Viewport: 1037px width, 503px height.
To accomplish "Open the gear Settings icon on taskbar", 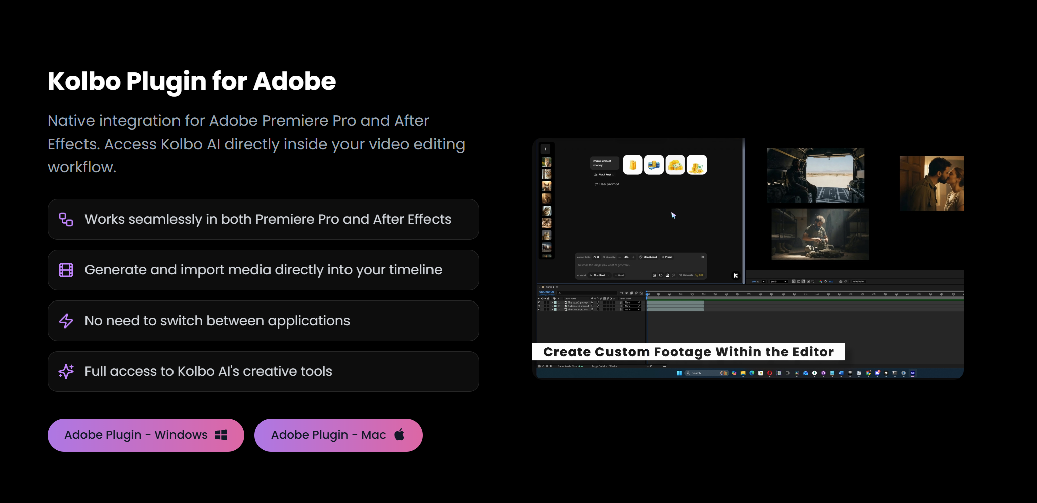I will pyautogui.click(x=904, y=373).
